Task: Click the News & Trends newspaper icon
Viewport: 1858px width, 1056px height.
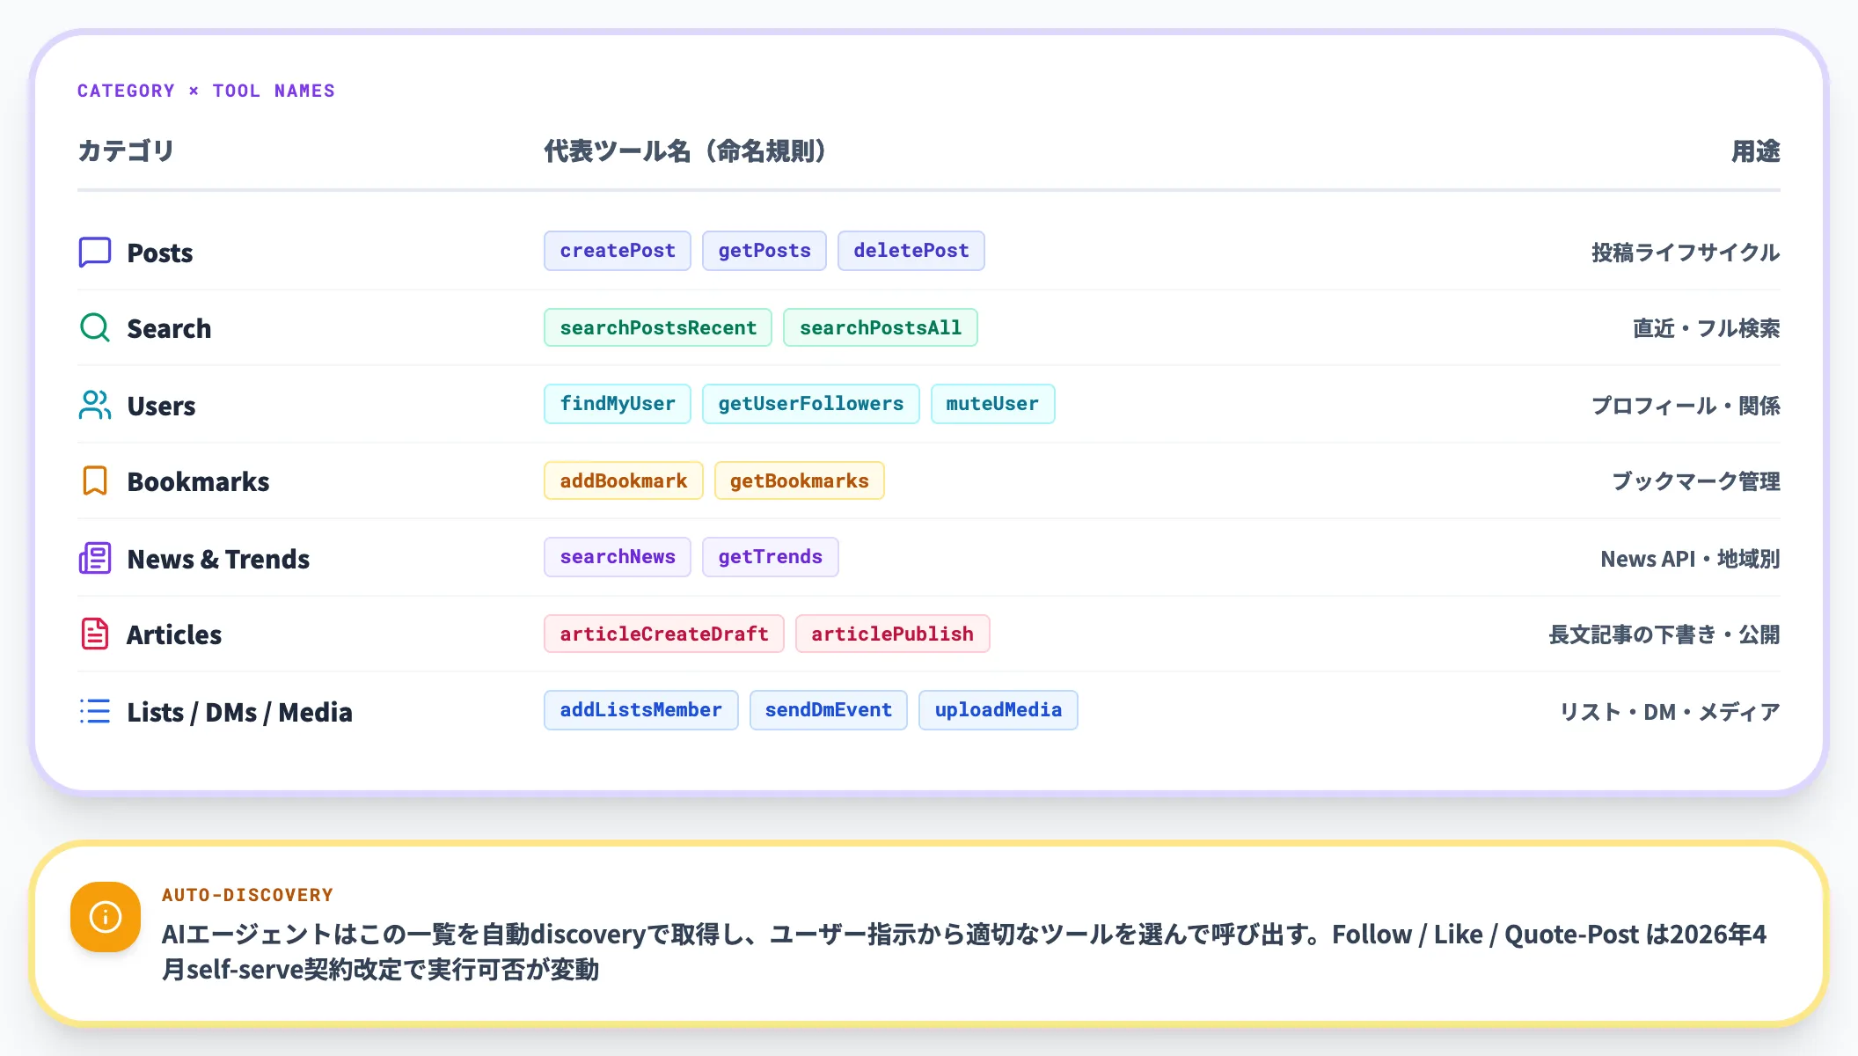Action: 95,559
